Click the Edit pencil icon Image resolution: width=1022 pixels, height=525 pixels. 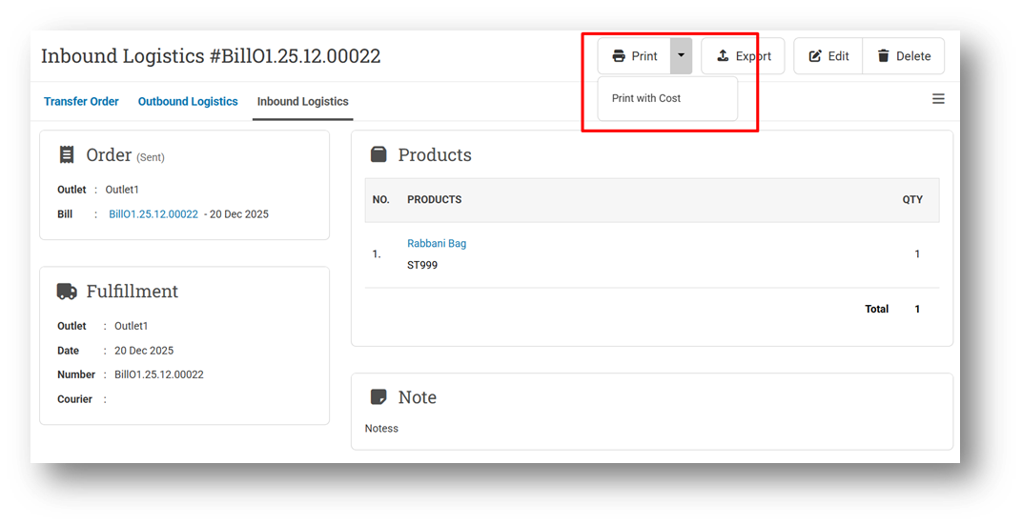(x=815, y=56)
